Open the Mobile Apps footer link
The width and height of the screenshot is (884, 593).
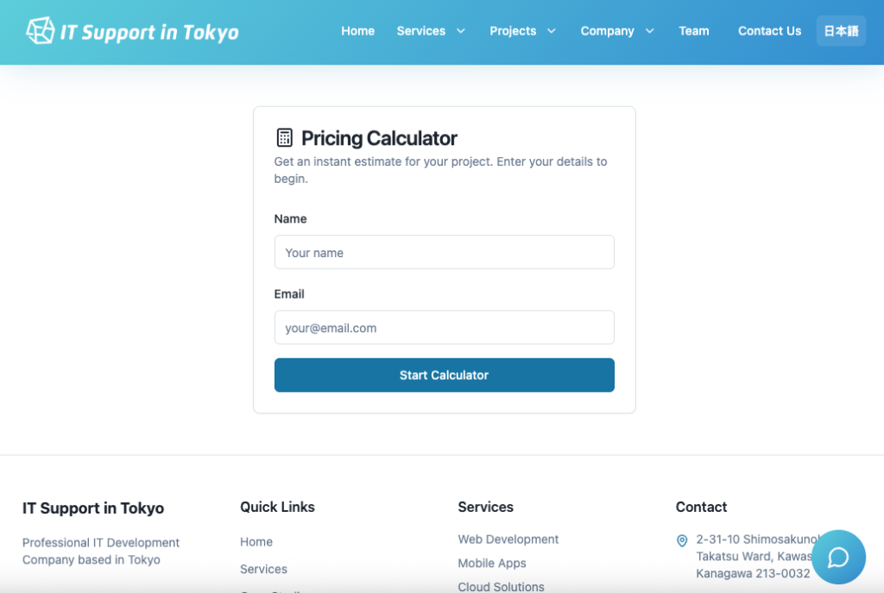[491, 563]
